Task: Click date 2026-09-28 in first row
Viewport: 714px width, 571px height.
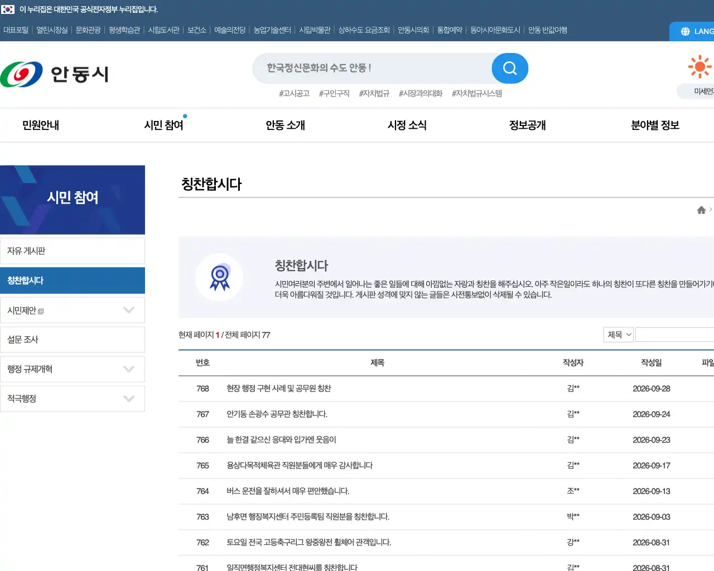Action: (652, 389)
